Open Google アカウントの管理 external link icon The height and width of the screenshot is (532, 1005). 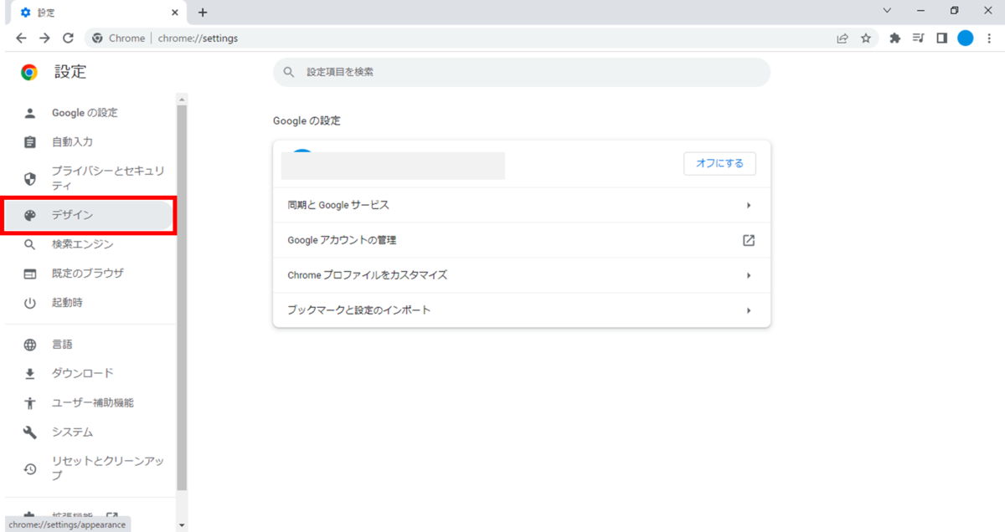748,240
